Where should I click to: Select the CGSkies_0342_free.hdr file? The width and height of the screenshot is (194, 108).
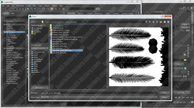click(x=60, y=32)
